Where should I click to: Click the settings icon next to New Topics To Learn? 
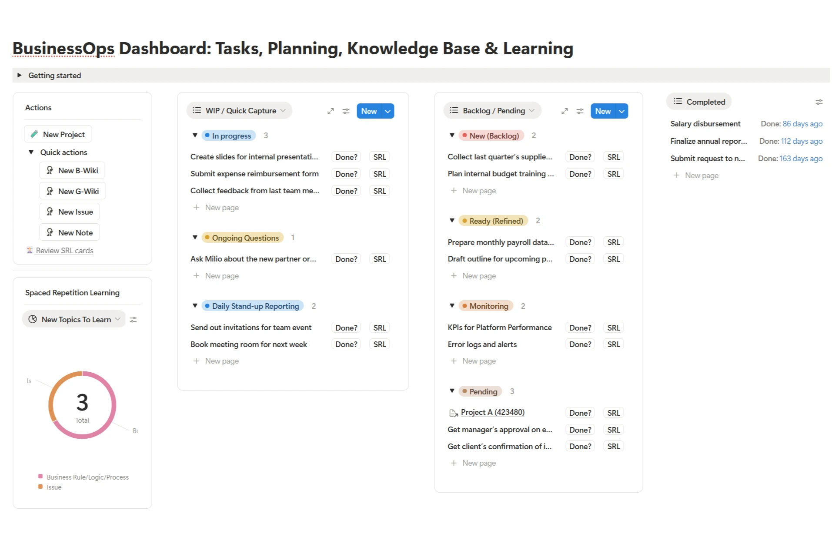coord(134,320)
